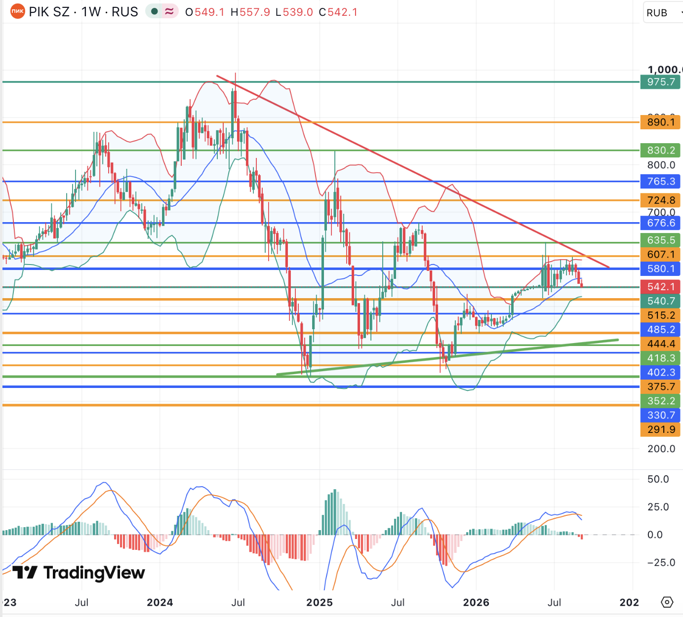This screenshot has width=683, height=617.
Task: Click the 800.0 price scale value
Action: (661, 165)
